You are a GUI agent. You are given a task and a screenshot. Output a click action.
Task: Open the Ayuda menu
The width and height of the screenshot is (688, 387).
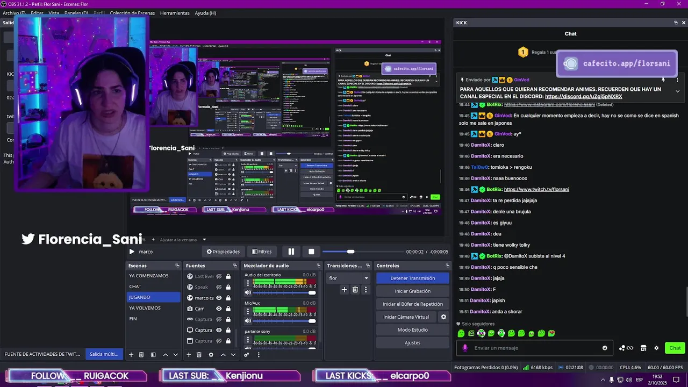(205, 13)
